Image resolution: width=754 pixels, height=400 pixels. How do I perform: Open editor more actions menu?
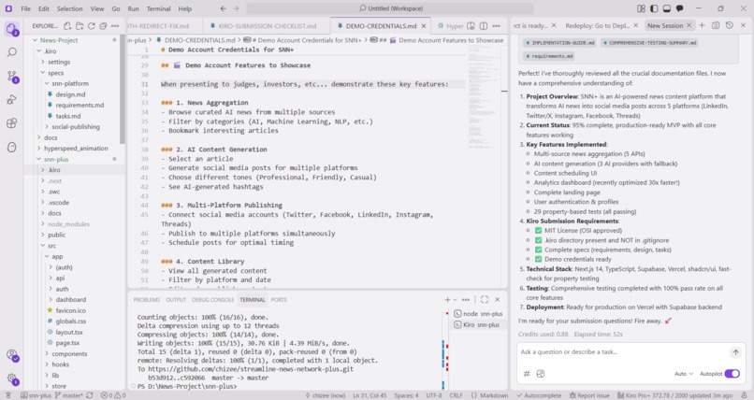[x=496, y=26]
